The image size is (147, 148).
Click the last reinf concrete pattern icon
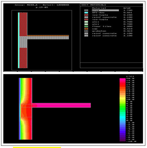86,36
